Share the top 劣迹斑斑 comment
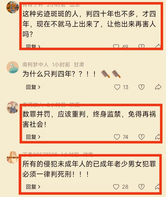166x197 pixels. point(158,46)
